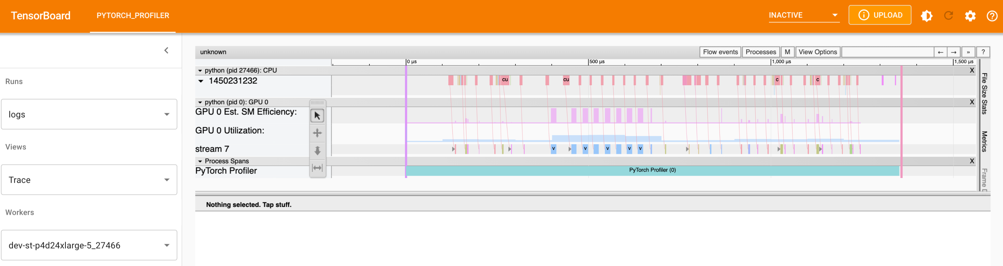1003x266 pixels.
Task: Click GPU 0 Est. SM Efficiency label
Action: [x=246, y=112]
